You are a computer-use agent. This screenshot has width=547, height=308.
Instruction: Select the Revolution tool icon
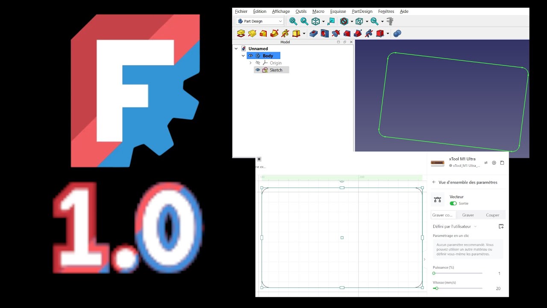(x=252, y=33)
